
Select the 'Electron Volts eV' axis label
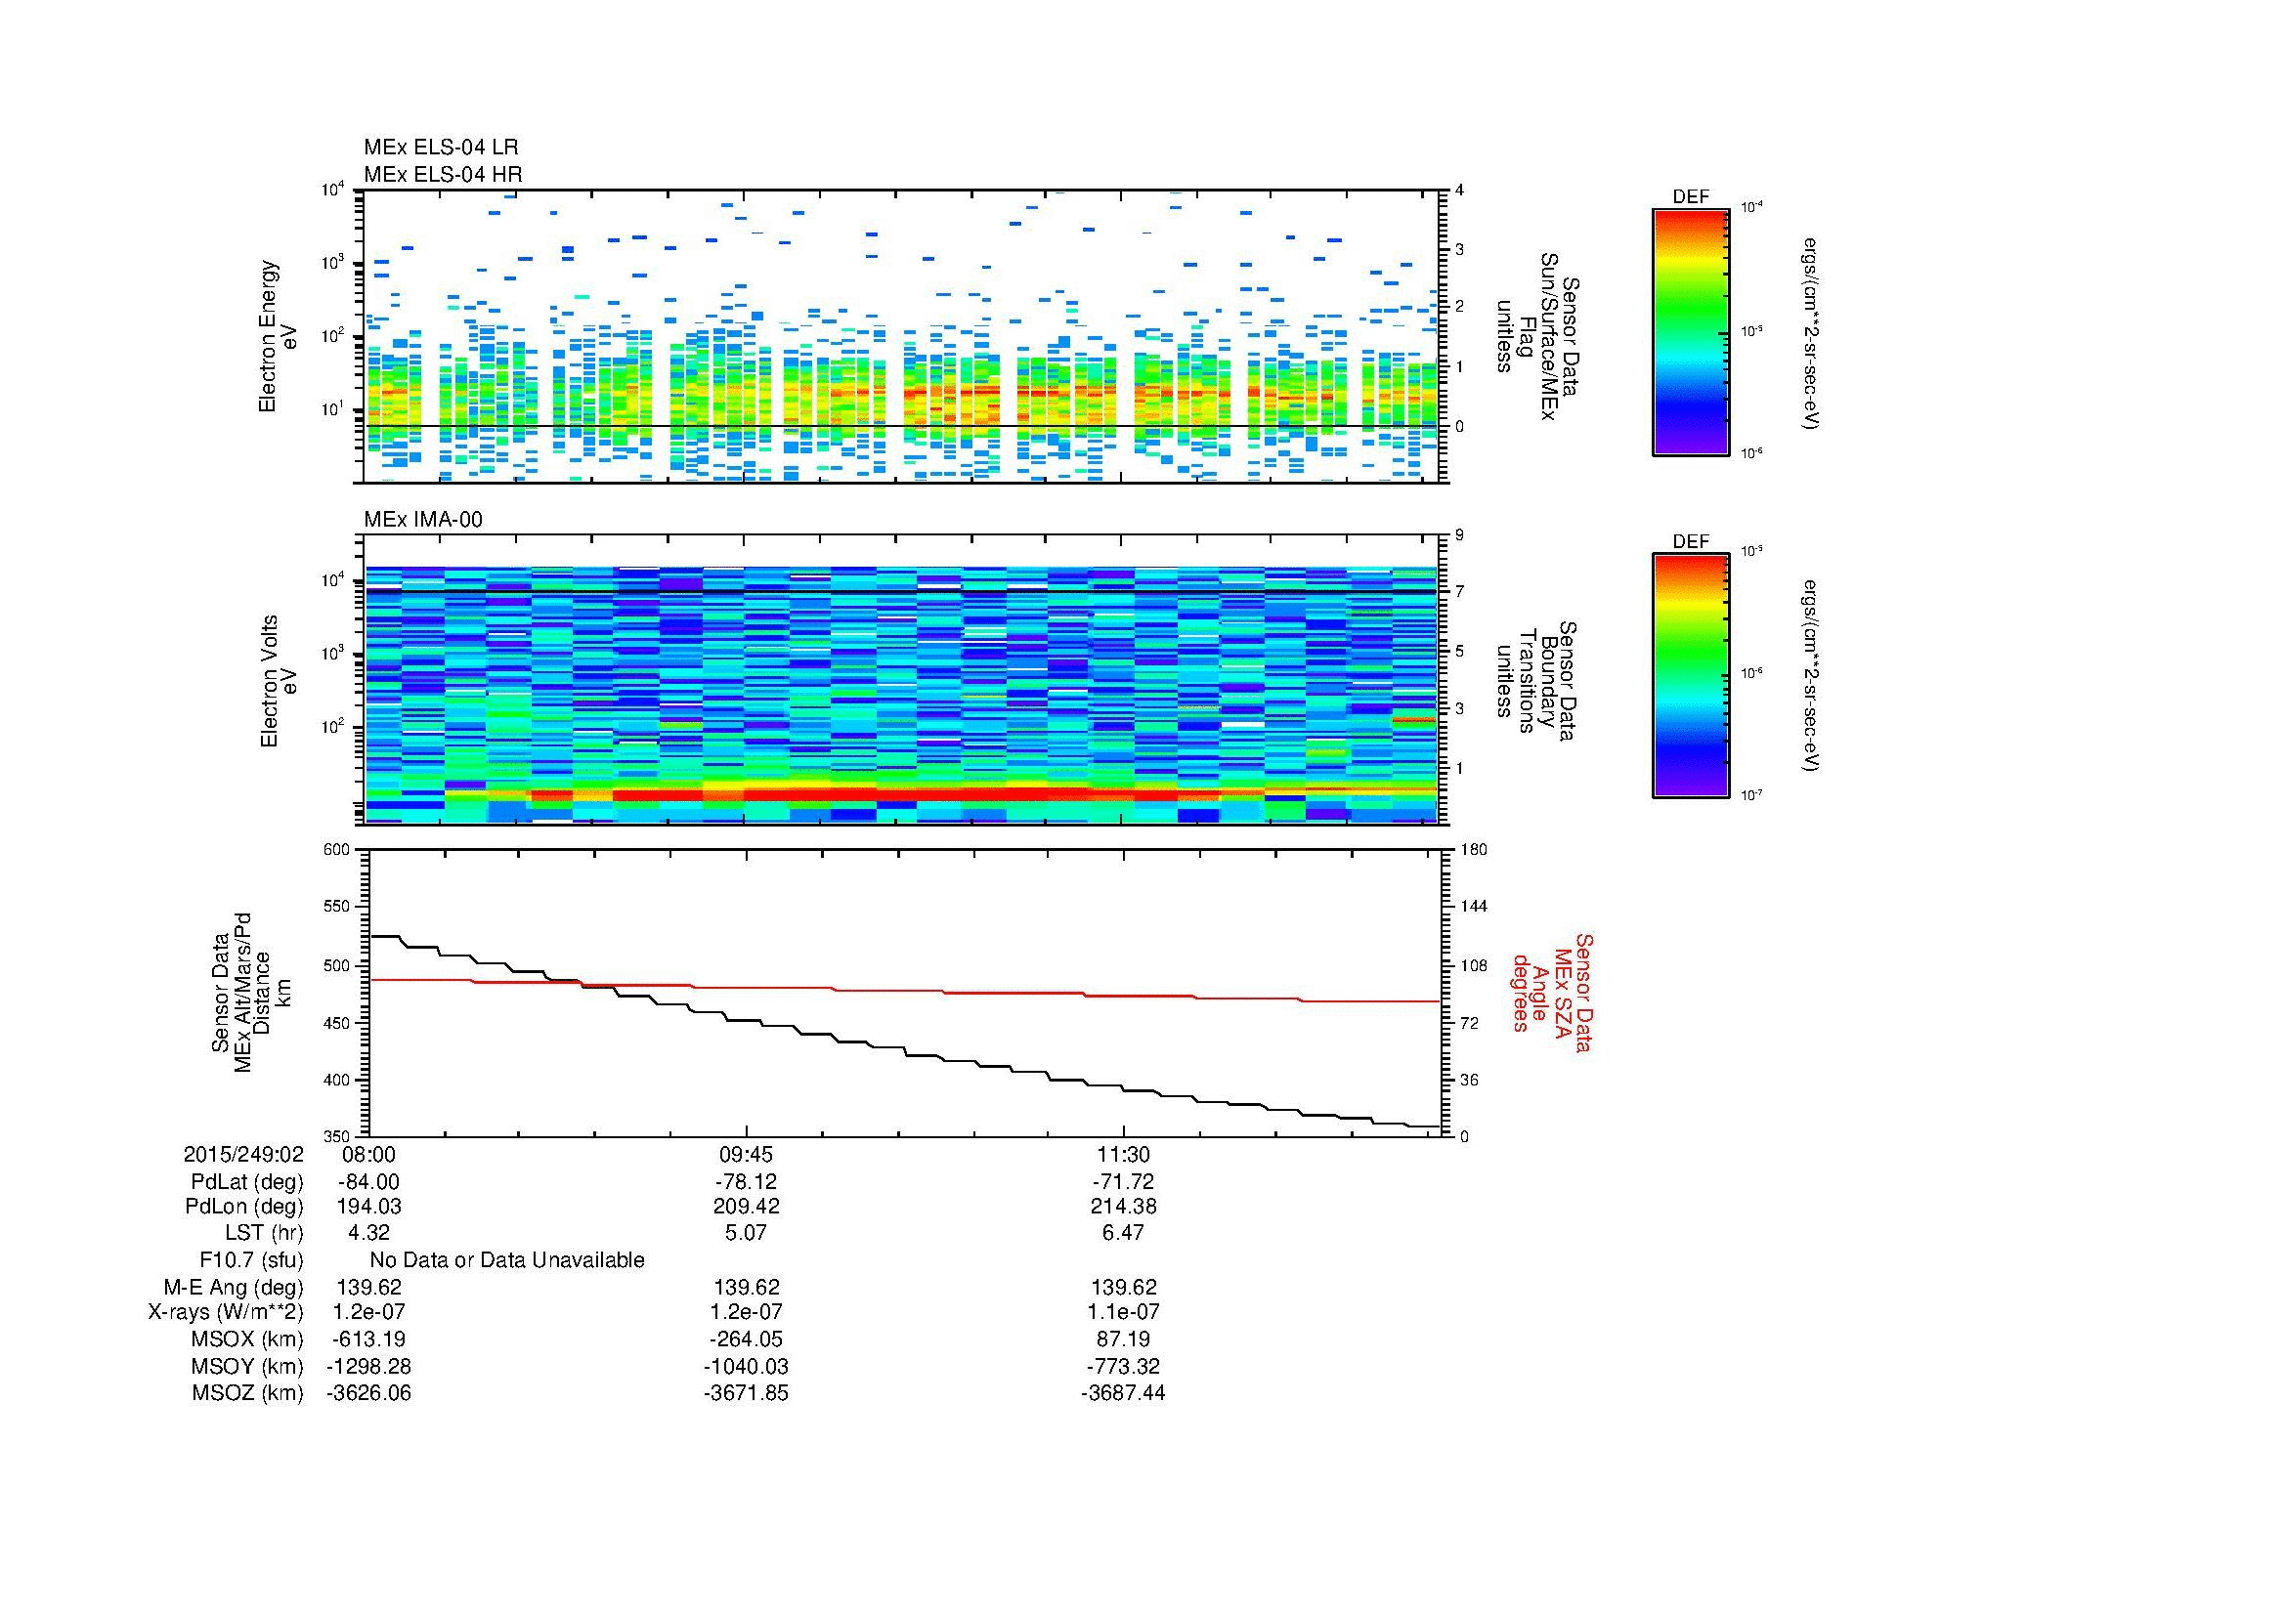279,682
